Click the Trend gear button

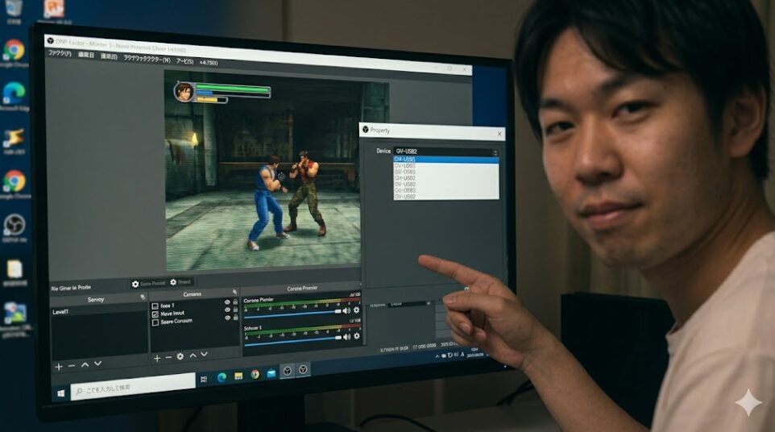tap(181, 282)
